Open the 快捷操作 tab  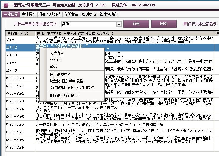(x=28, y=15)
